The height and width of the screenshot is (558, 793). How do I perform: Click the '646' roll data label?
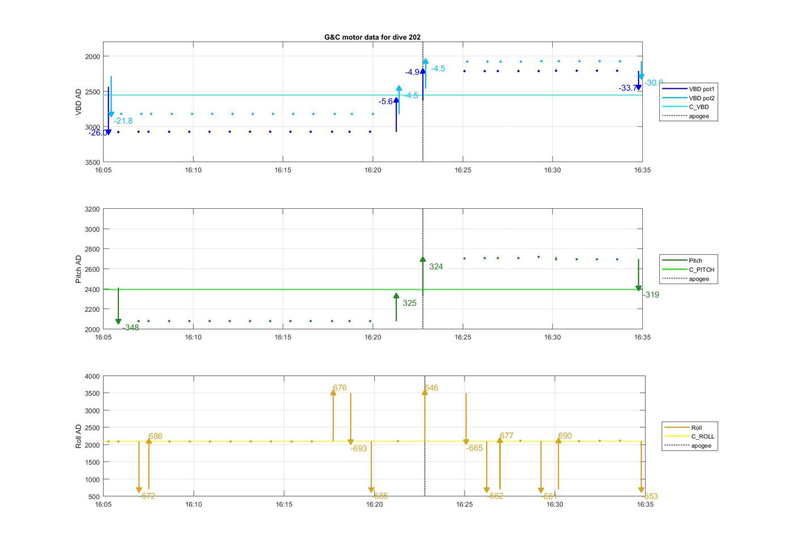point(431,388)
